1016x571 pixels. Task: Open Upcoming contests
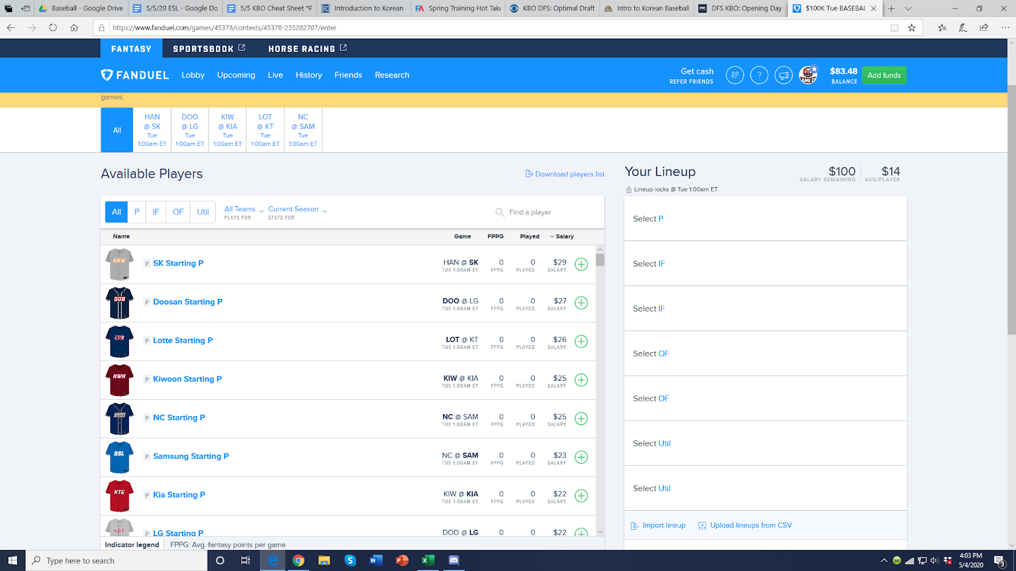236,75
